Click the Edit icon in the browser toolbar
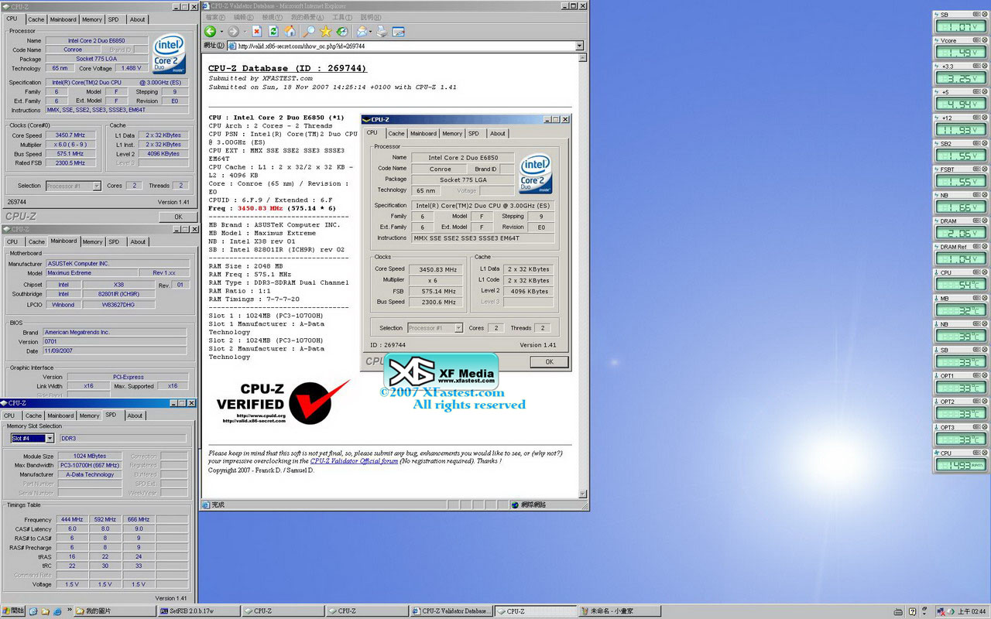Viewport: 991px width, 619px height. [399, 32]
